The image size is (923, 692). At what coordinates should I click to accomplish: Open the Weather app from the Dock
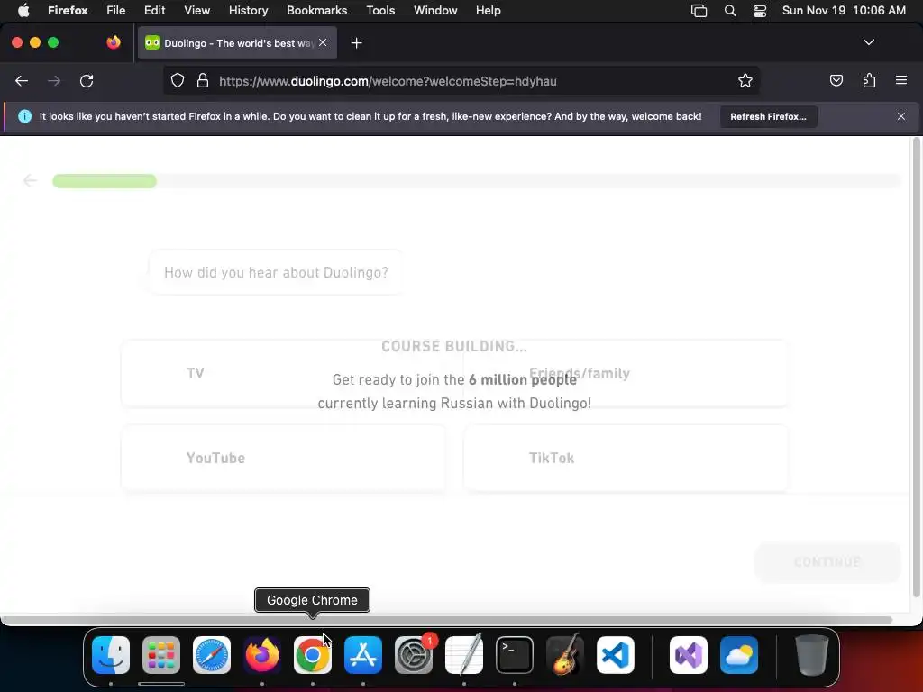(x=739, y=655)
